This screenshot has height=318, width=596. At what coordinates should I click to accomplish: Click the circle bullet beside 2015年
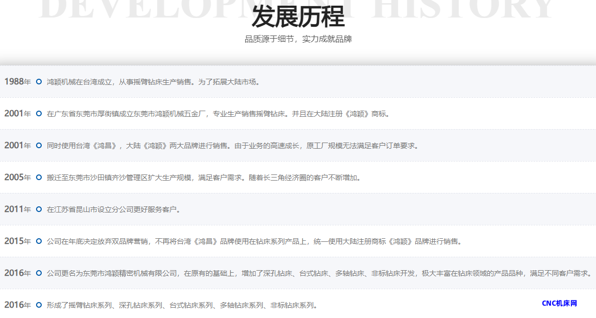coord(39,241)
